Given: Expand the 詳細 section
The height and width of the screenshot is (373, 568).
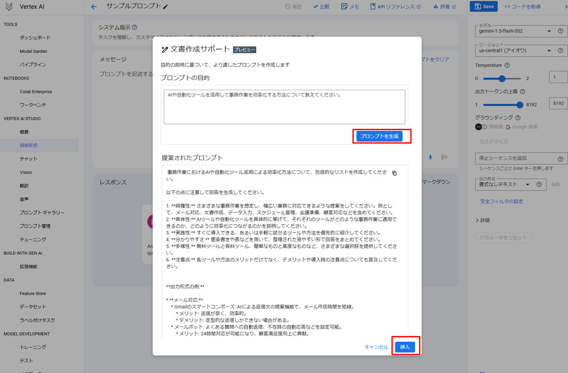Looking at the screenshot, I should [x=482, y=220].
